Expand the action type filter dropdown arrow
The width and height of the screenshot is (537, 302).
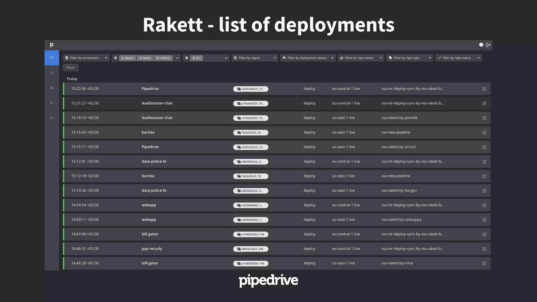pyautogui.click(x=177, y=58)
